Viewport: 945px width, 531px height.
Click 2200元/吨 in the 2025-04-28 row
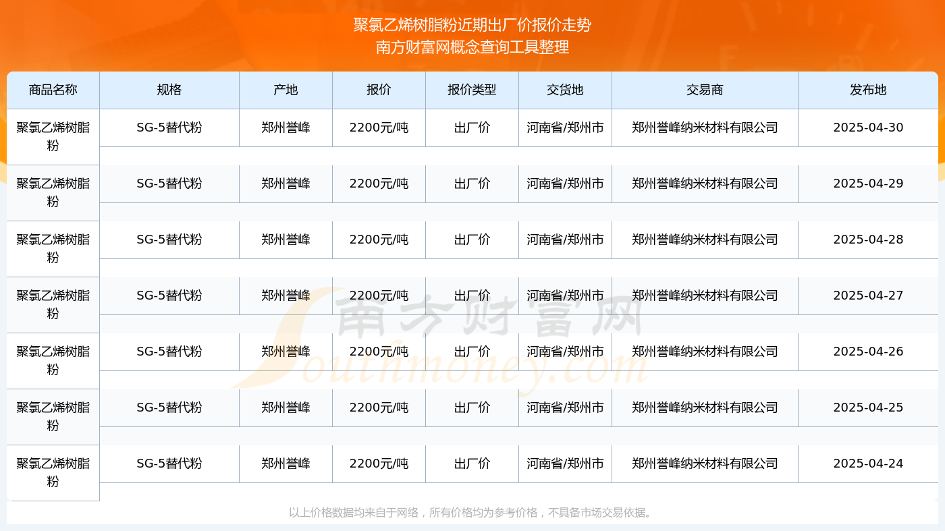click(x=379, y=240)
